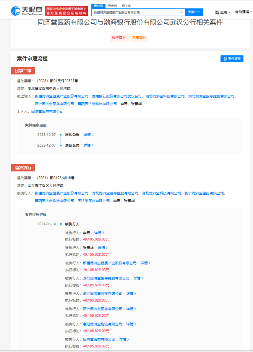Open 详情 for 被执行人 张美华
The image size is (253, 352).
103,248
